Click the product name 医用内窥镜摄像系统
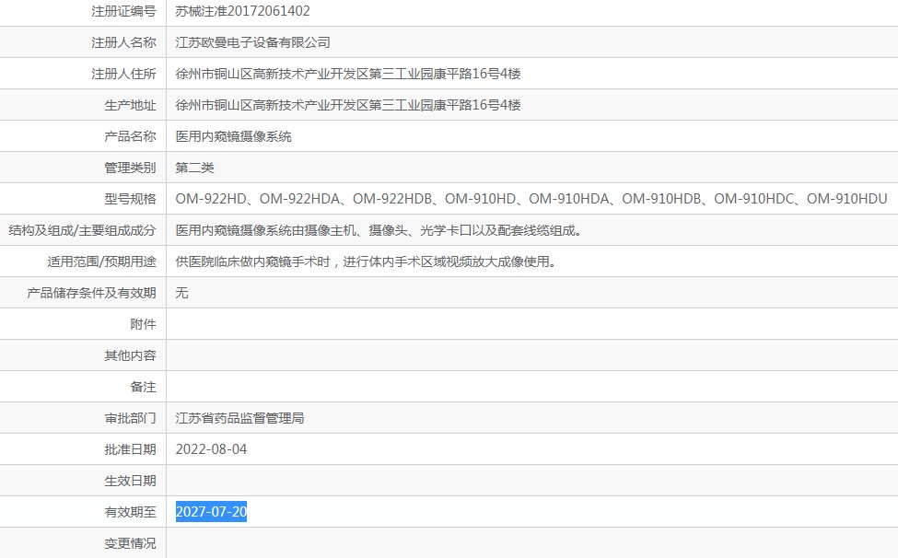This screenshot has width=898, height=558. pyautogui.click(x=233, y=136)
